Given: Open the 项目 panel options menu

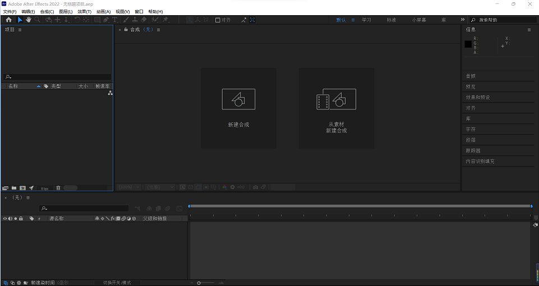Looking at the screenshot, I should 20,30.
